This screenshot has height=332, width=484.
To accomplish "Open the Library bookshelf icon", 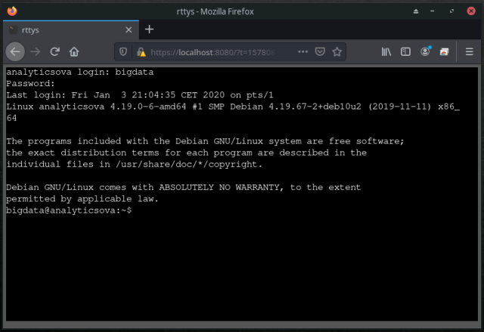I will 386,52.
